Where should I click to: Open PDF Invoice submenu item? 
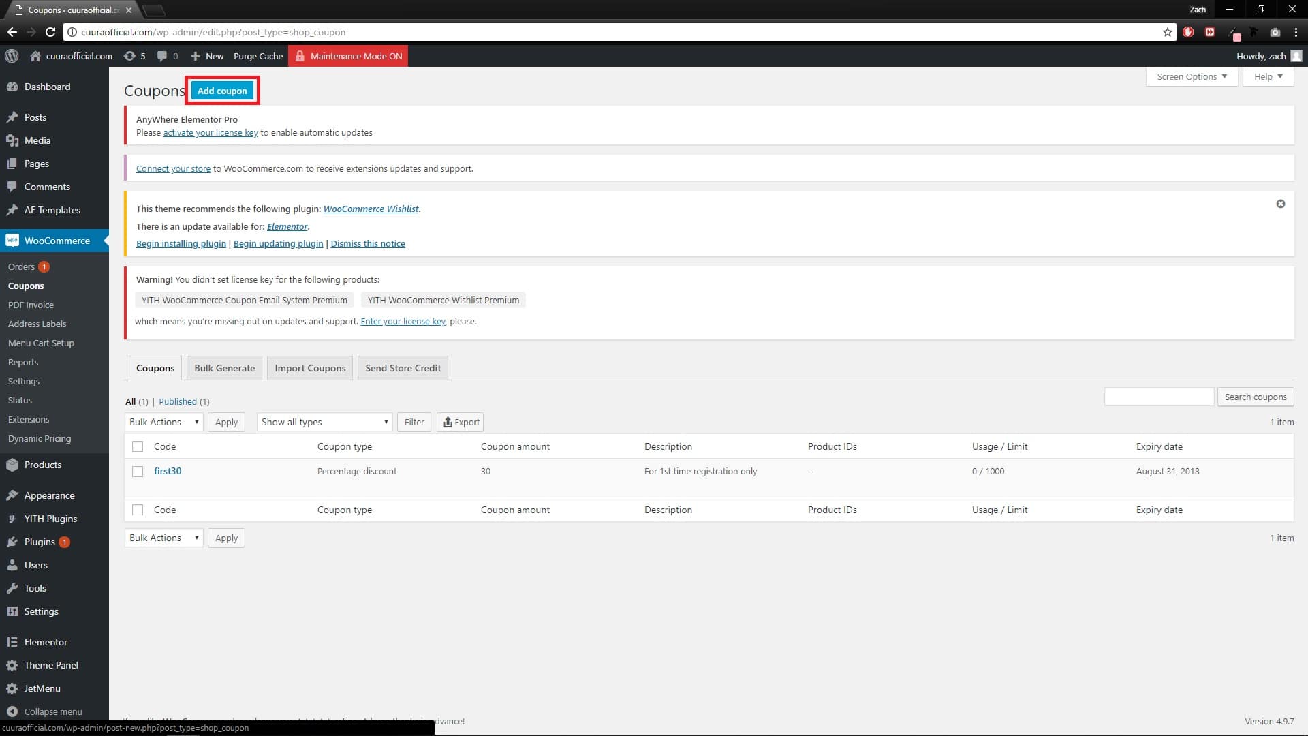click(31, 305)
